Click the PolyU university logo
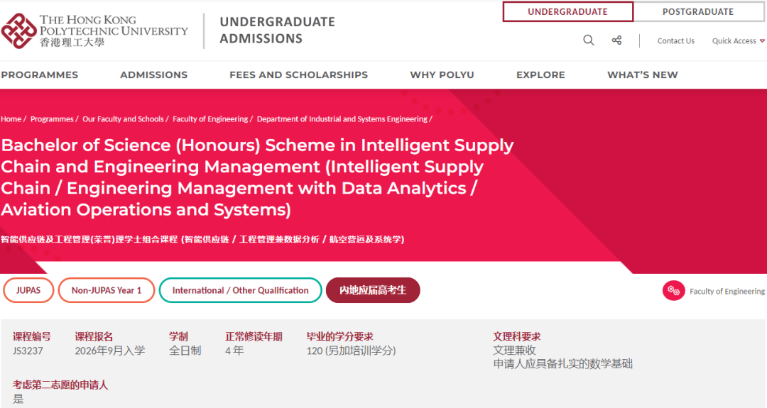Screen dimensions: 767x408 coord(94,31)
